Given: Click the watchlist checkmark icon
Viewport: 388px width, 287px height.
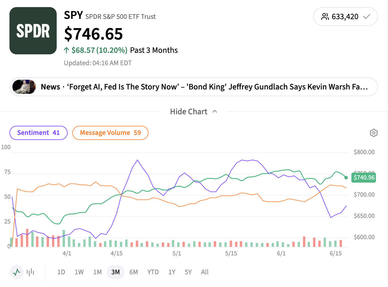Looking at the screenshot, I should pos(367,17).
